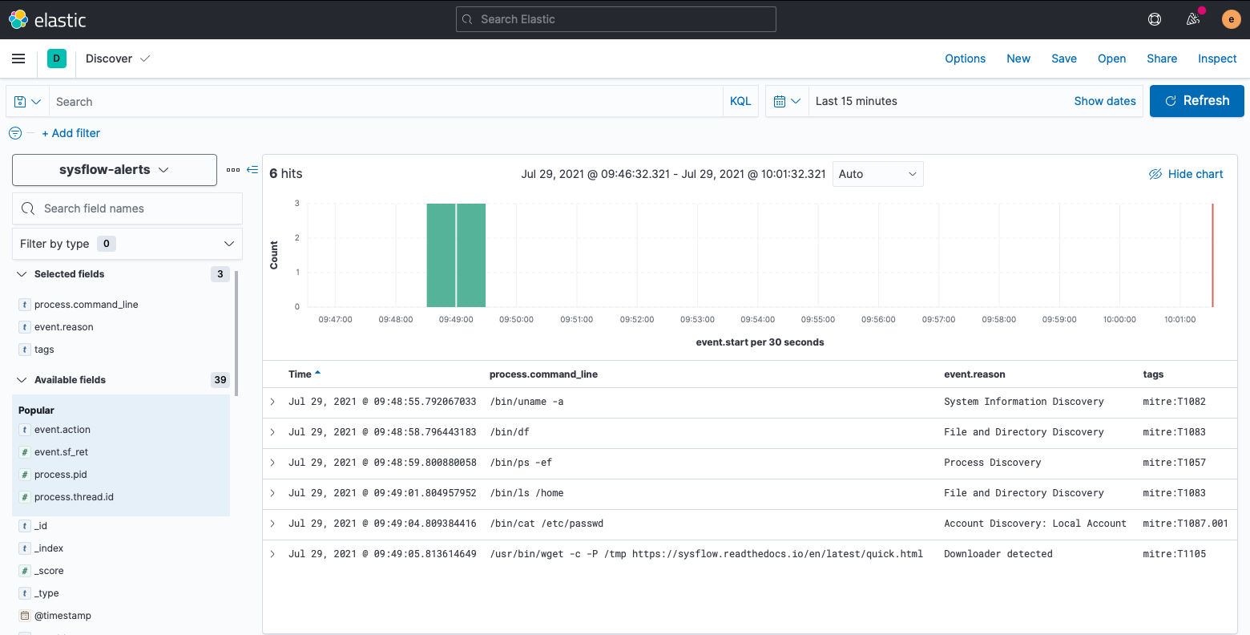
Task: Hide the histogram chart
Action: (x=1186, y=174)
